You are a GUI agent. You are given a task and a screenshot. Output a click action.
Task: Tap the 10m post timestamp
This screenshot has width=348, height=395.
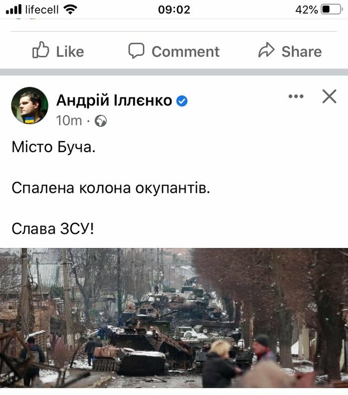click(x=69, y=121)
